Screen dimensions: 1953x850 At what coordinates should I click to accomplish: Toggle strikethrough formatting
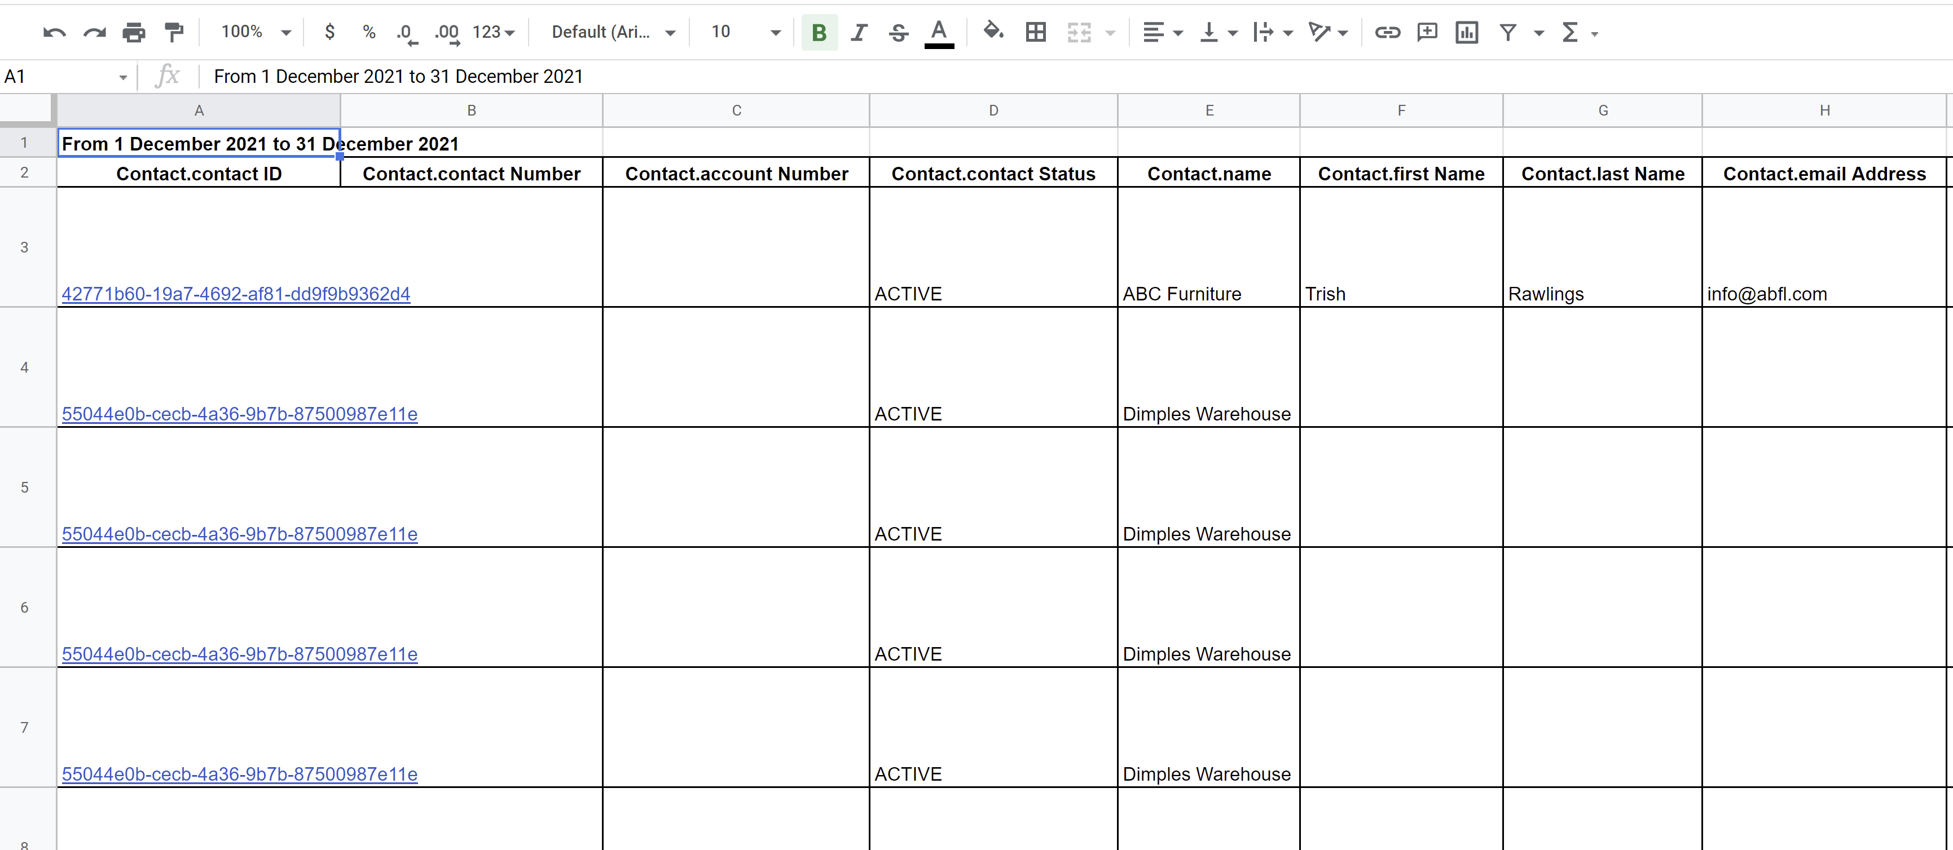pyautogui.click(x=899, y=33)
